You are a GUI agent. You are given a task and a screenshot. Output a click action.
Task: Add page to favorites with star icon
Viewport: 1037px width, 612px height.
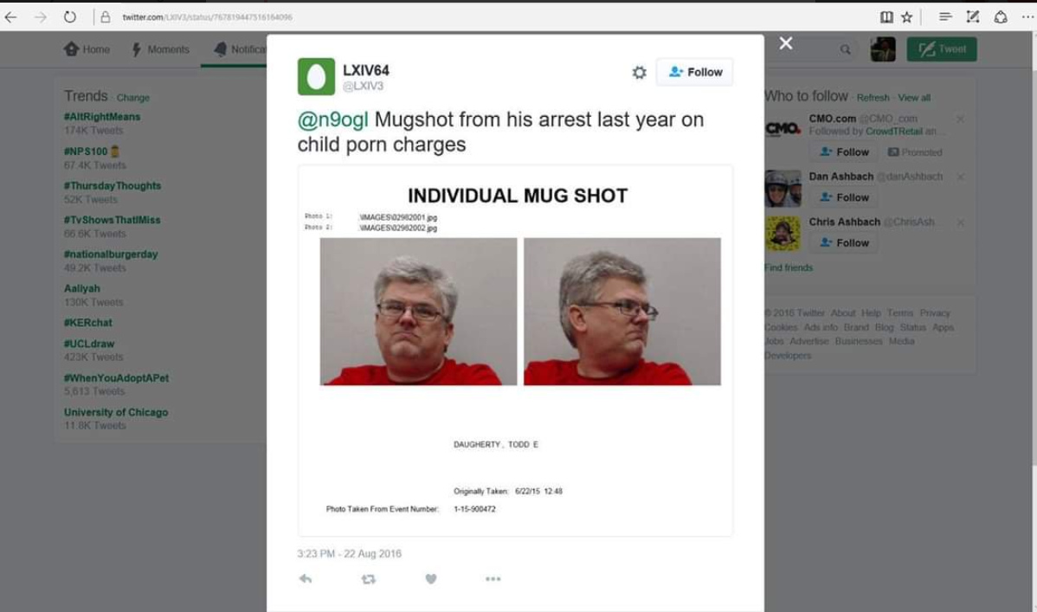click(906, 17)
